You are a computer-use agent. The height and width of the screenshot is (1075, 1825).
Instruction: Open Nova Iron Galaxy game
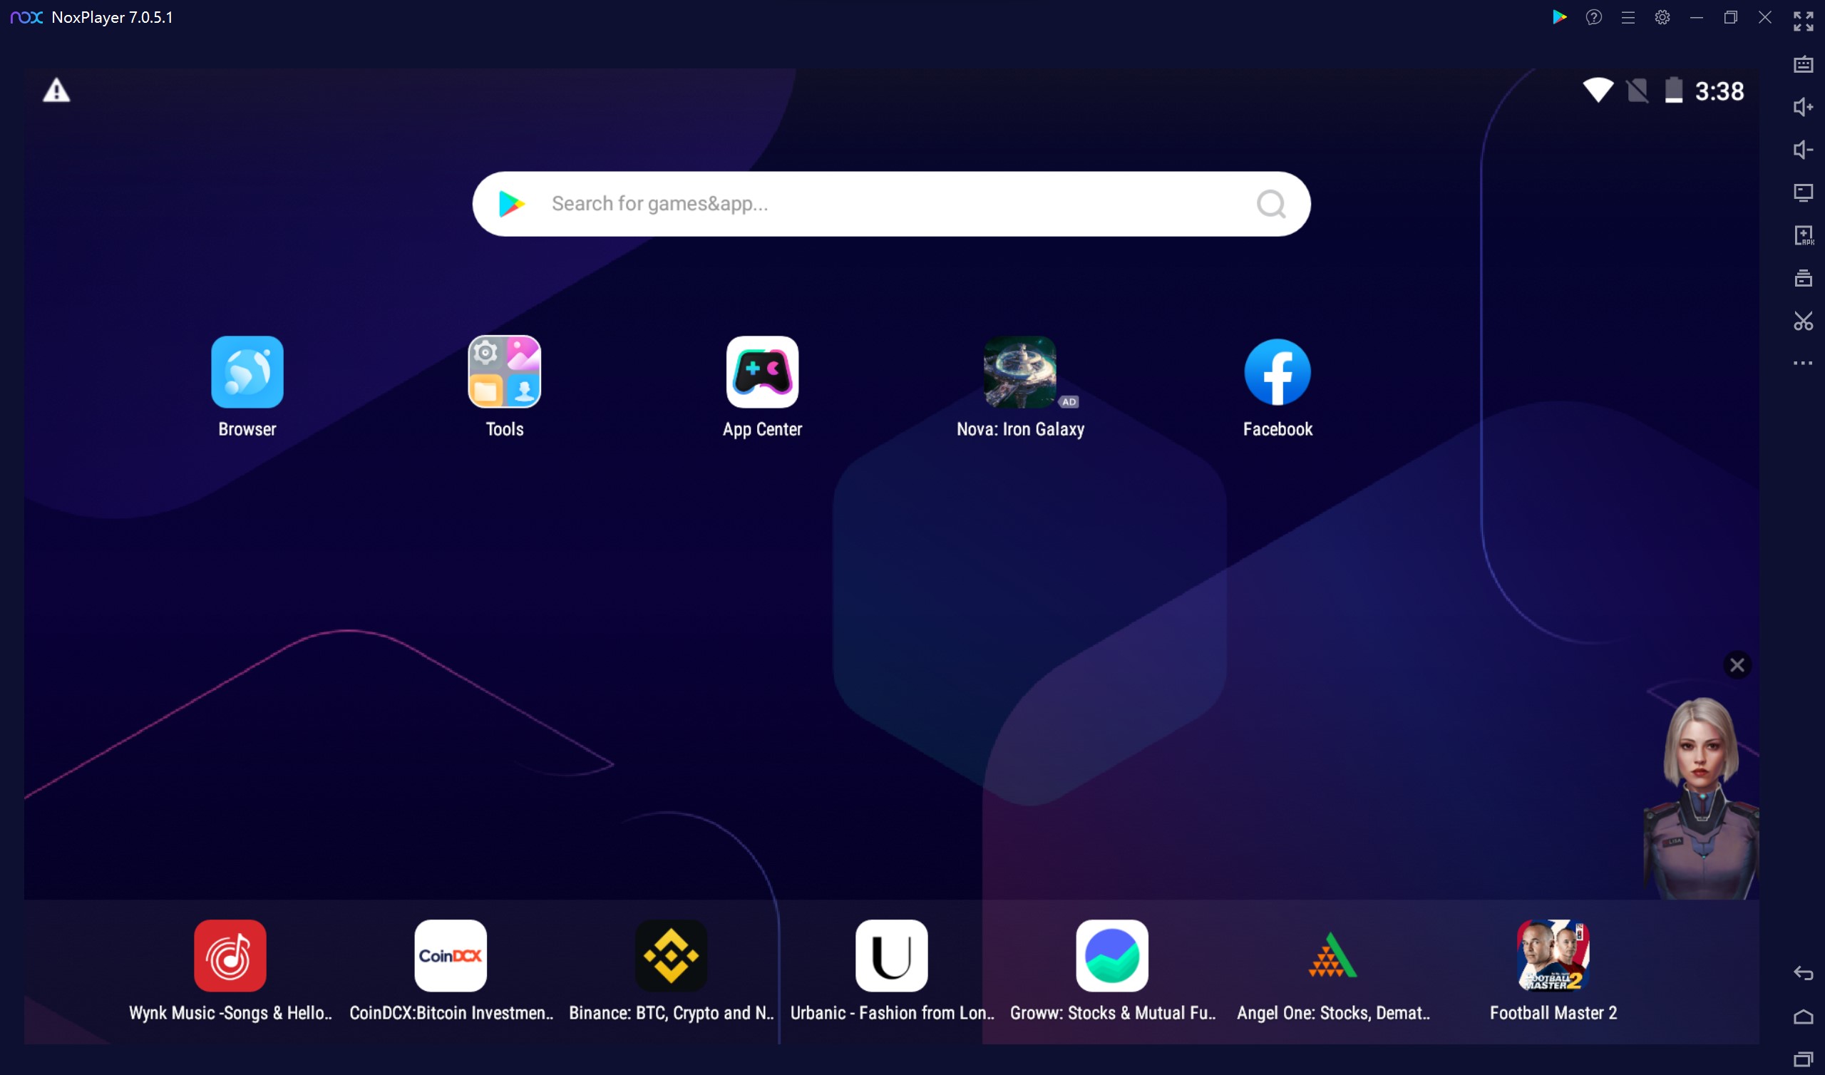pos(1019,371)
